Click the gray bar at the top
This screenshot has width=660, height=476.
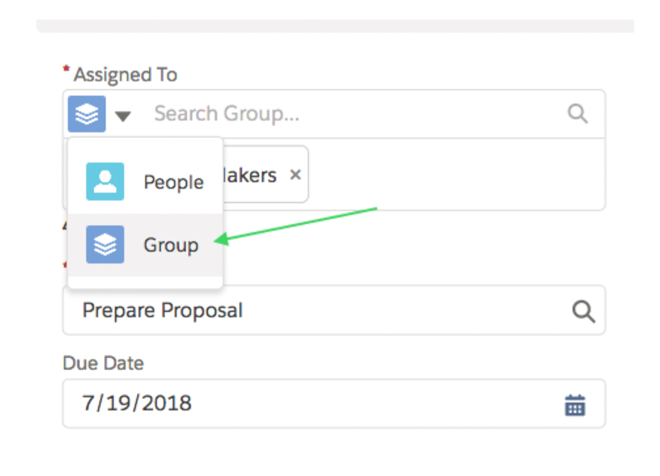[335, 26]
